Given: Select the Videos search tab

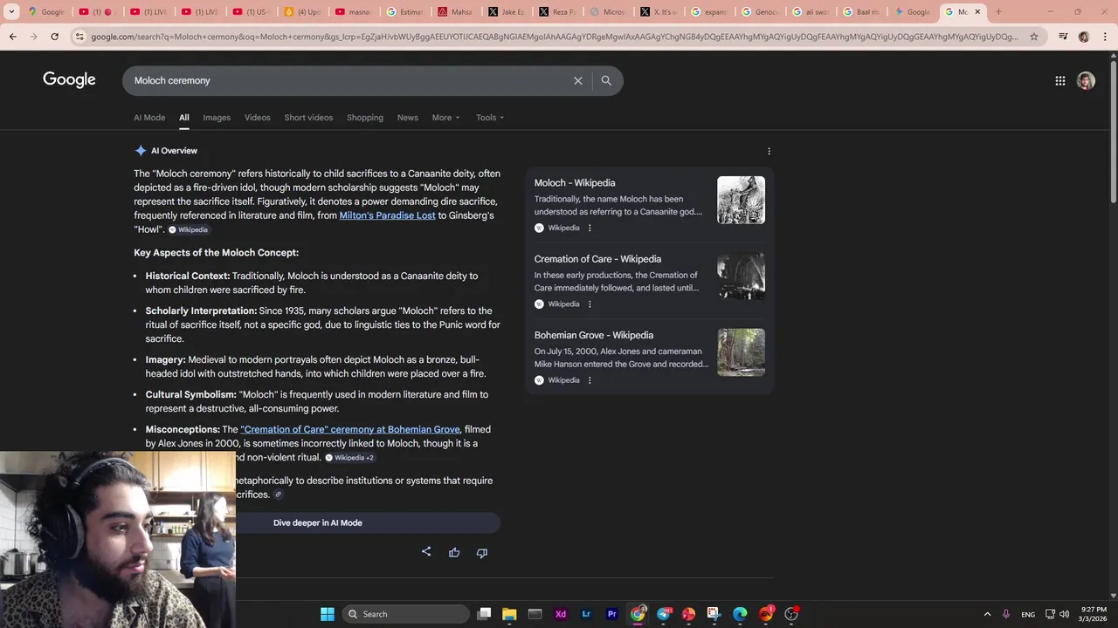Looking at the screenshot, I should 258,118.
